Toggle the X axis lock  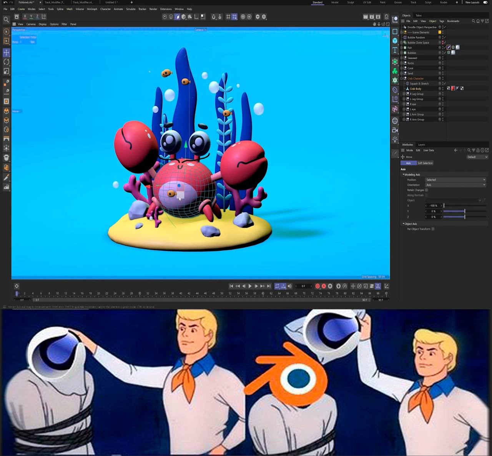point(25,17)
